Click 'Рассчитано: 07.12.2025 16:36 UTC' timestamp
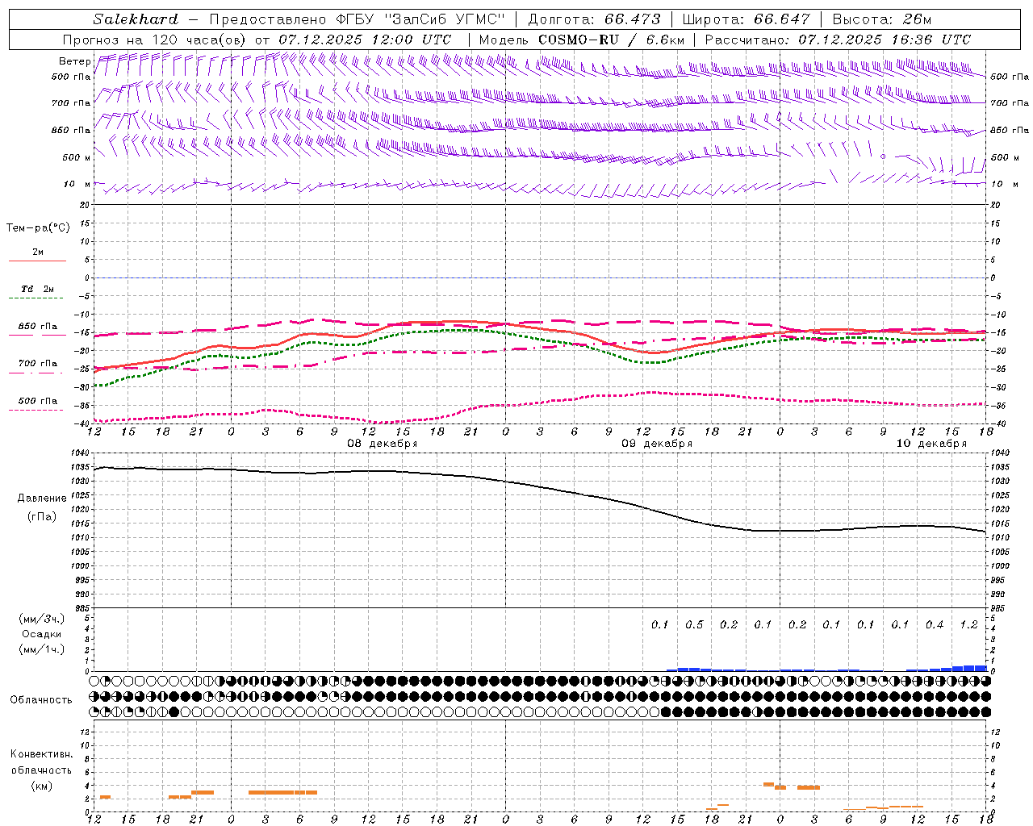1033x826 pixels. click(x=838, y=40)
